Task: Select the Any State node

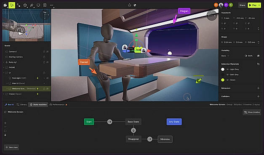Action: coord(174,122)
